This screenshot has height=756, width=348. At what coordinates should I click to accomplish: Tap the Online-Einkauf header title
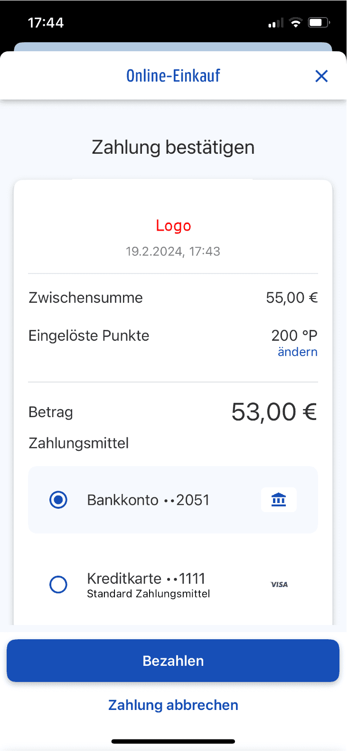pyautogui.click(x=173, y=76)
